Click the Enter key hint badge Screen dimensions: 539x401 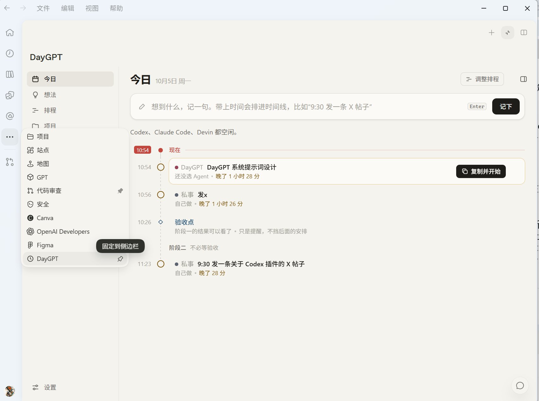[477, 107]
